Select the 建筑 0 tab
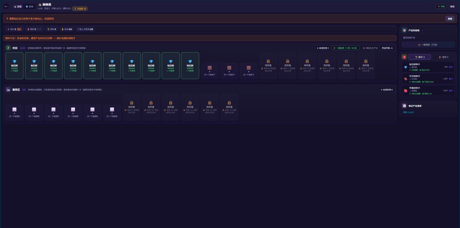 pos(443,57)
